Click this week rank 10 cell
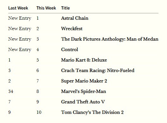This screenshot has width=167, height=123. [x=39, y=112]
